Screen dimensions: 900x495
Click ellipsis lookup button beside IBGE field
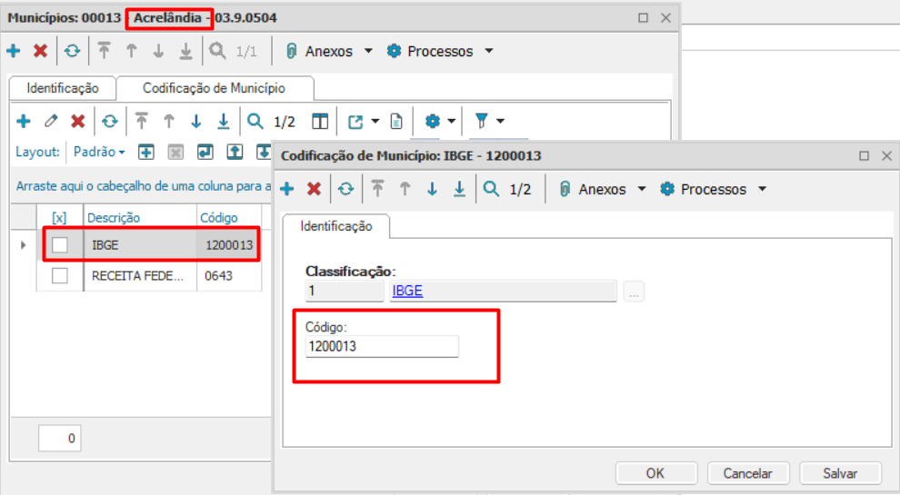coord(634,292)
